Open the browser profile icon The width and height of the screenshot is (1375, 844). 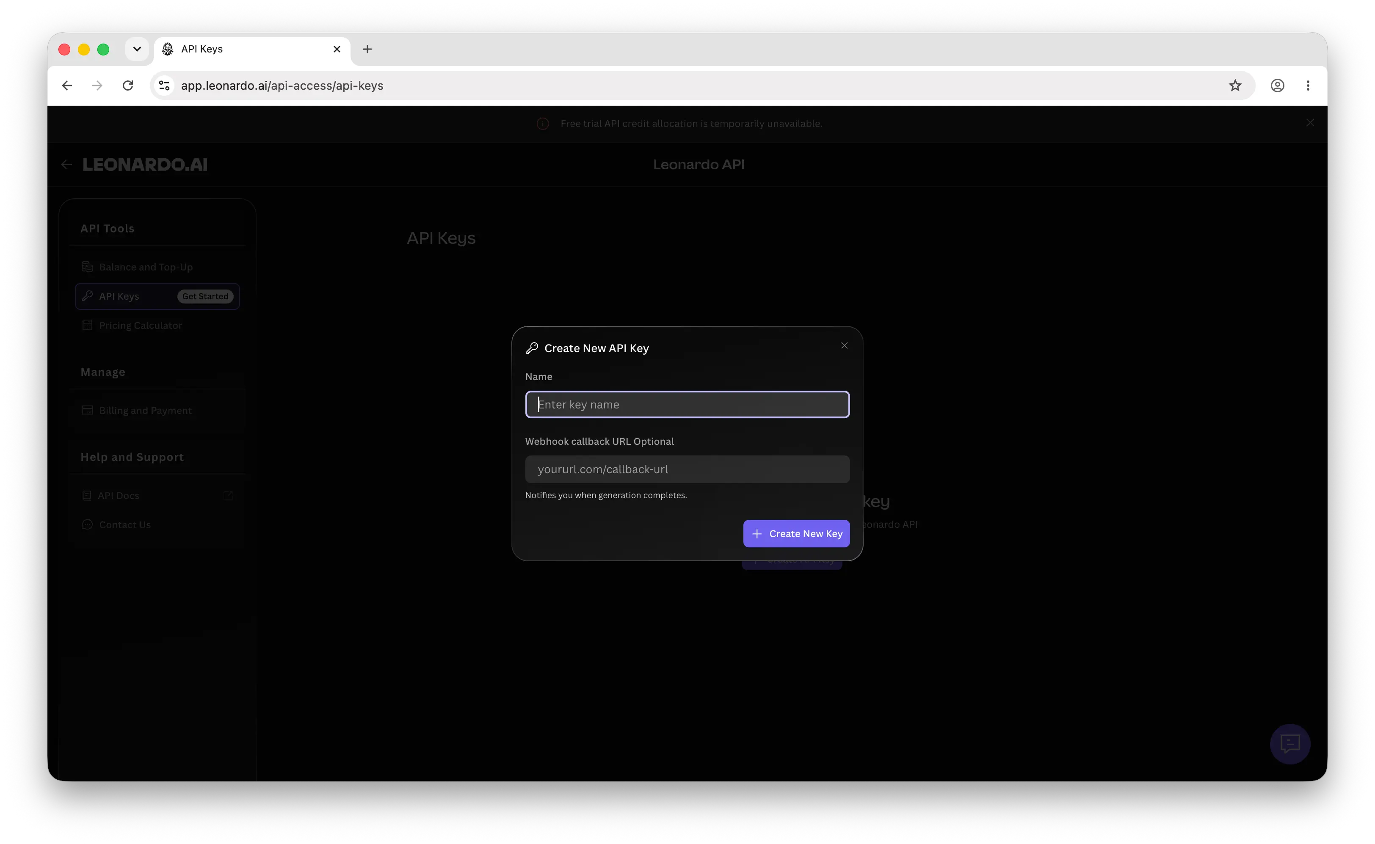tap(1277, 86)
